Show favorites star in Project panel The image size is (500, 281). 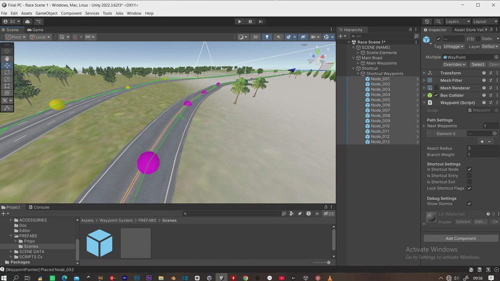tap(317, 214)
